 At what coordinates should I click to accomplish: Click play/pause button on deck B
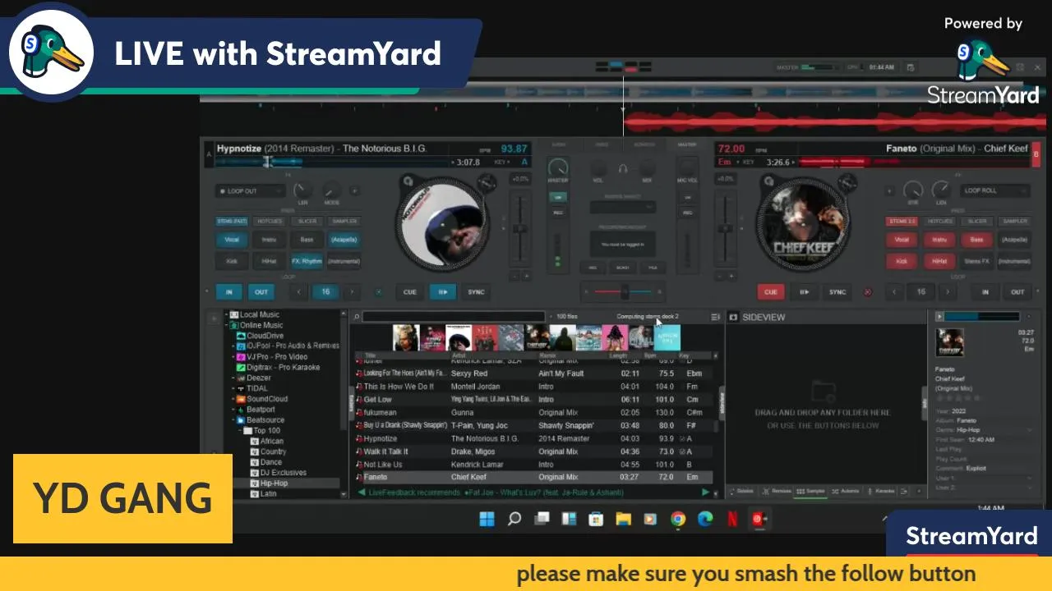[x=804, y=291]
